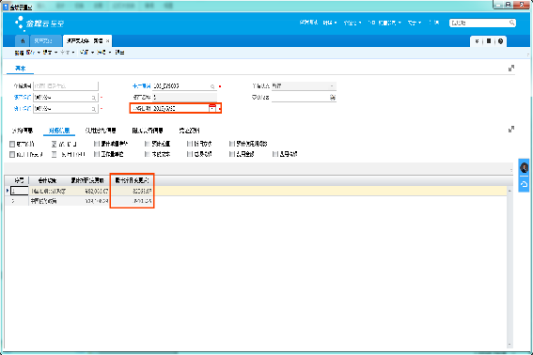
Task: Switch to the 附属设备 sub-tab
Action: (148, 131)
